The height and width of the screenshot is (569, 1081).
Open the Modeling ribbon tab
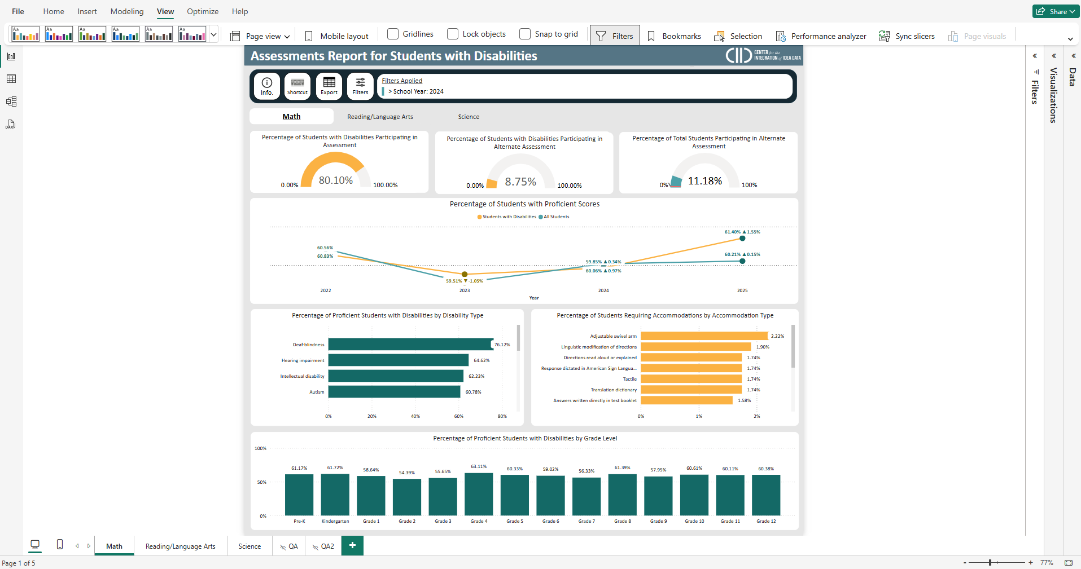tap(127, 11)
